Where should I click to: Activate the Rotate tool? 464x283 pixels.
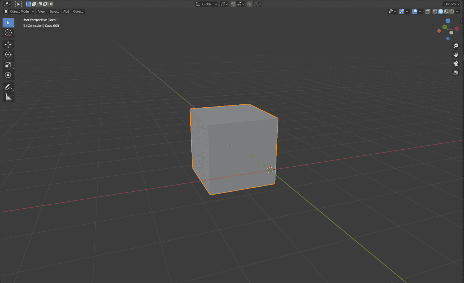coord(8,54)
